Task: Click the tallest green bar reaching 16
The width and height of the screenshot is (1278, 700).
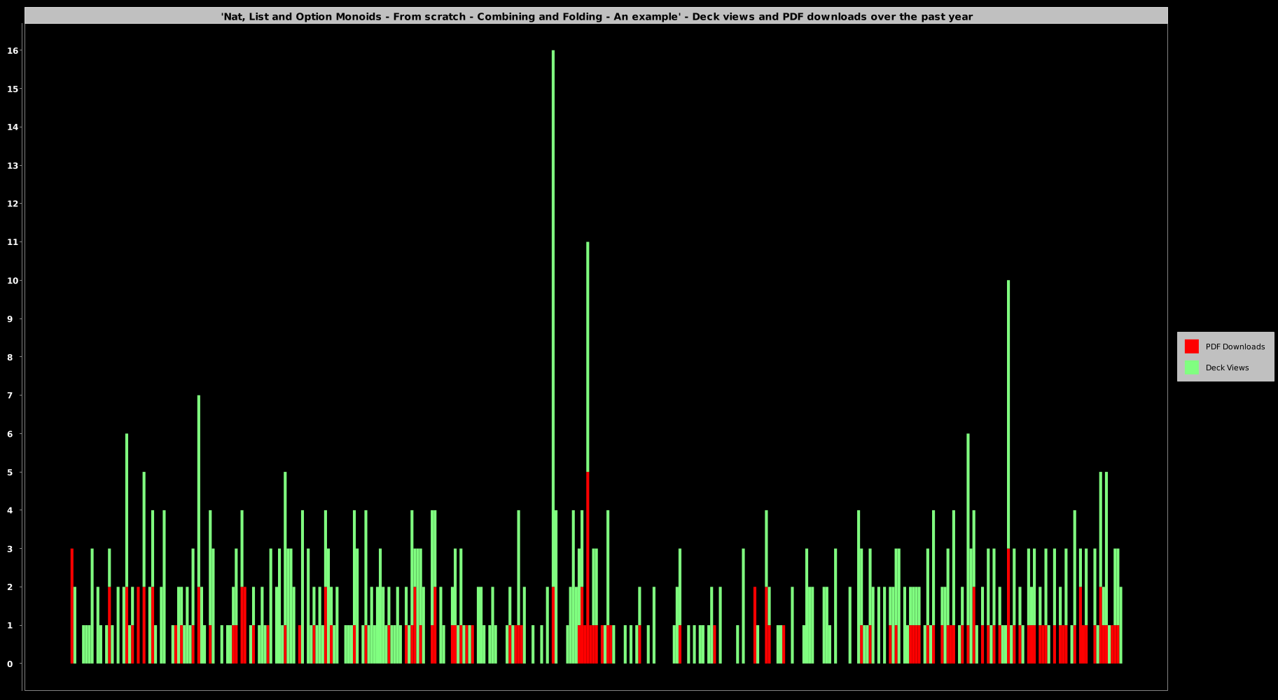Action: point(553,318)
